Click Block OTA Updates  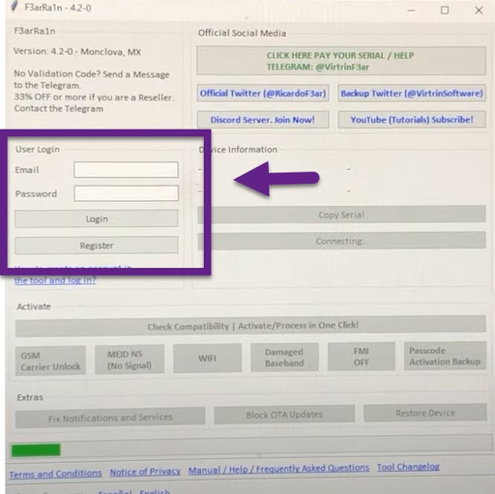pos(284,415)
